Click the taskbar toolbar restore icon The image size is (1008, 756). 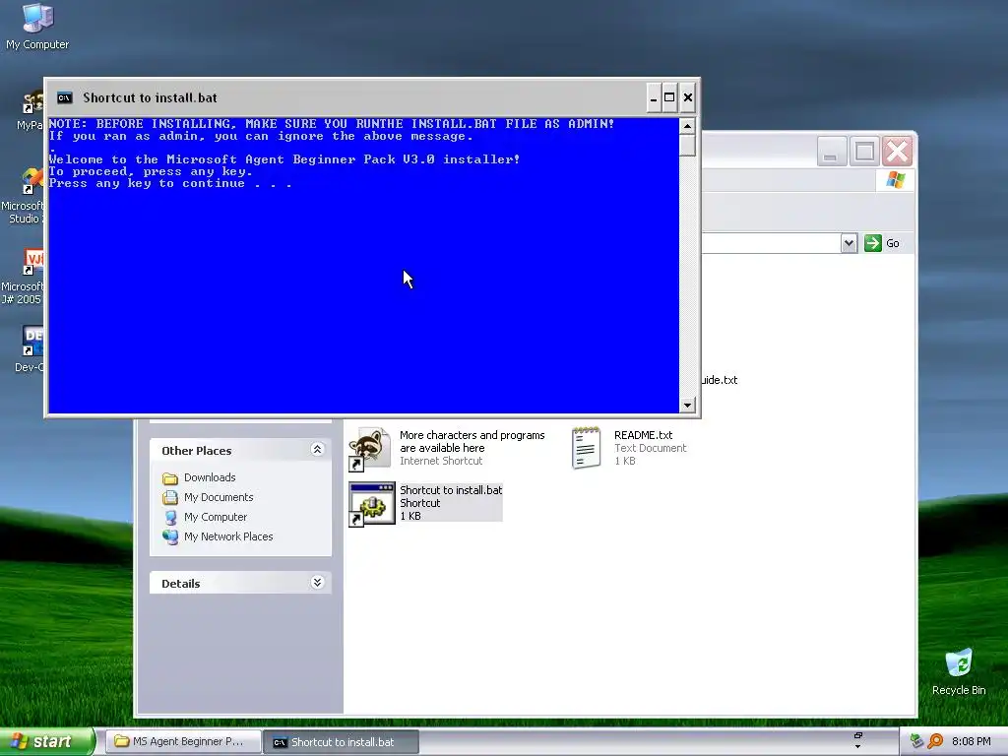(857, 735)
